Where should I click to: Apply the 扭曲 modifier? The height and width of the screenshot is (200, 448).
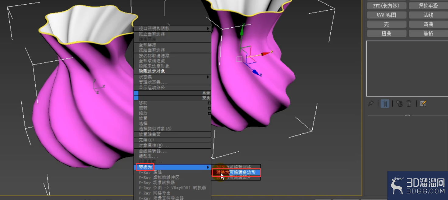pos(387,33)
